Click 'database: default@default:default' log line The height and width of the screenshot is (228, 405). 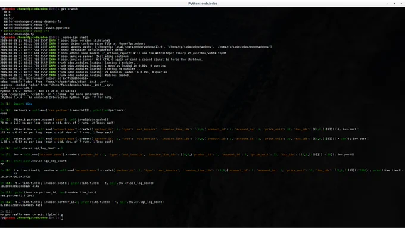pos(63,50)
